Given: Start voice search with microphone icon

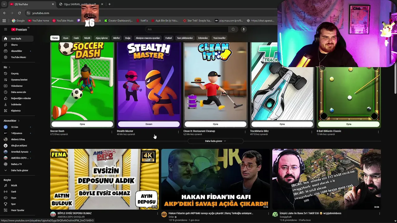Looking at the screenshot, I should point(244,29).
